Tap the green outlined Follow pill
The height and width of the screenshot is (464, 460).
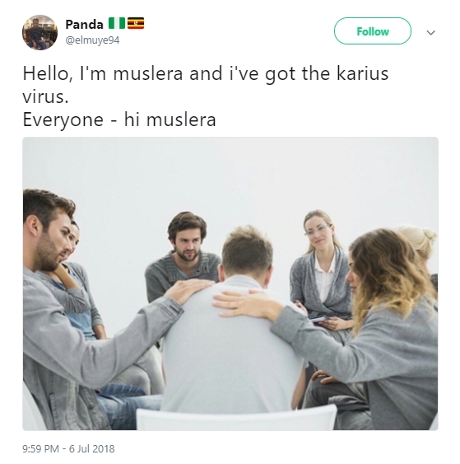click(372, 31)
